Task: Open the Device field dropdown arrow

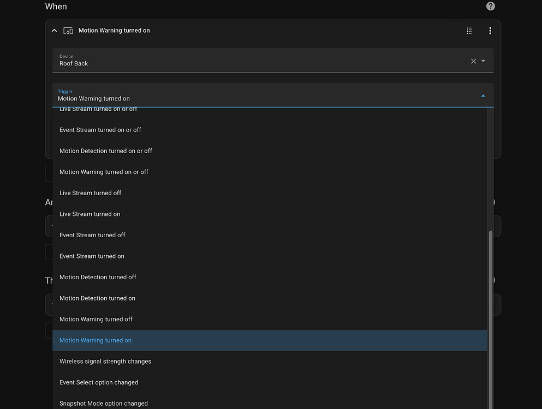Action: pos(483,61)
